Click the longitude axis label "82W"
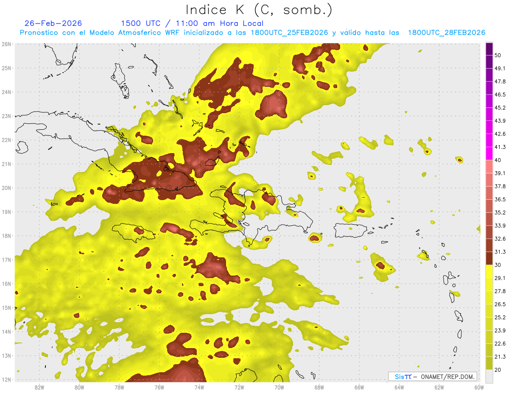Image resolution: width=509 pixels, height=393 pixels. point(39,387)
